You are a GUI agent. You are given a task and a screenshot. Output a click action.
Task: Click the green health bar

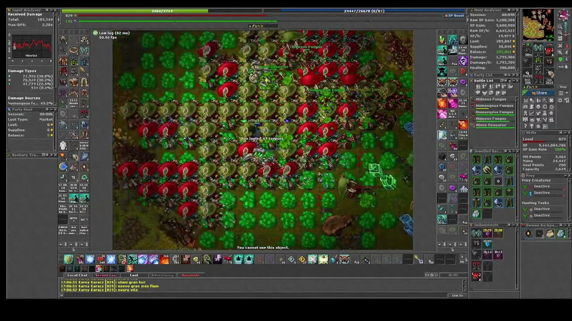(x=162, y=11)
